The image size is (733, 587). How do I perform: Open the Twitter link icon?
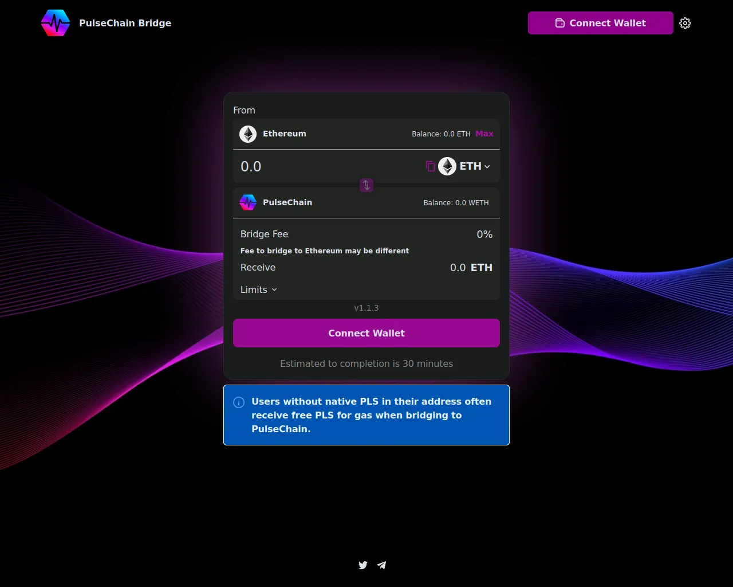(x=363, y=565)
